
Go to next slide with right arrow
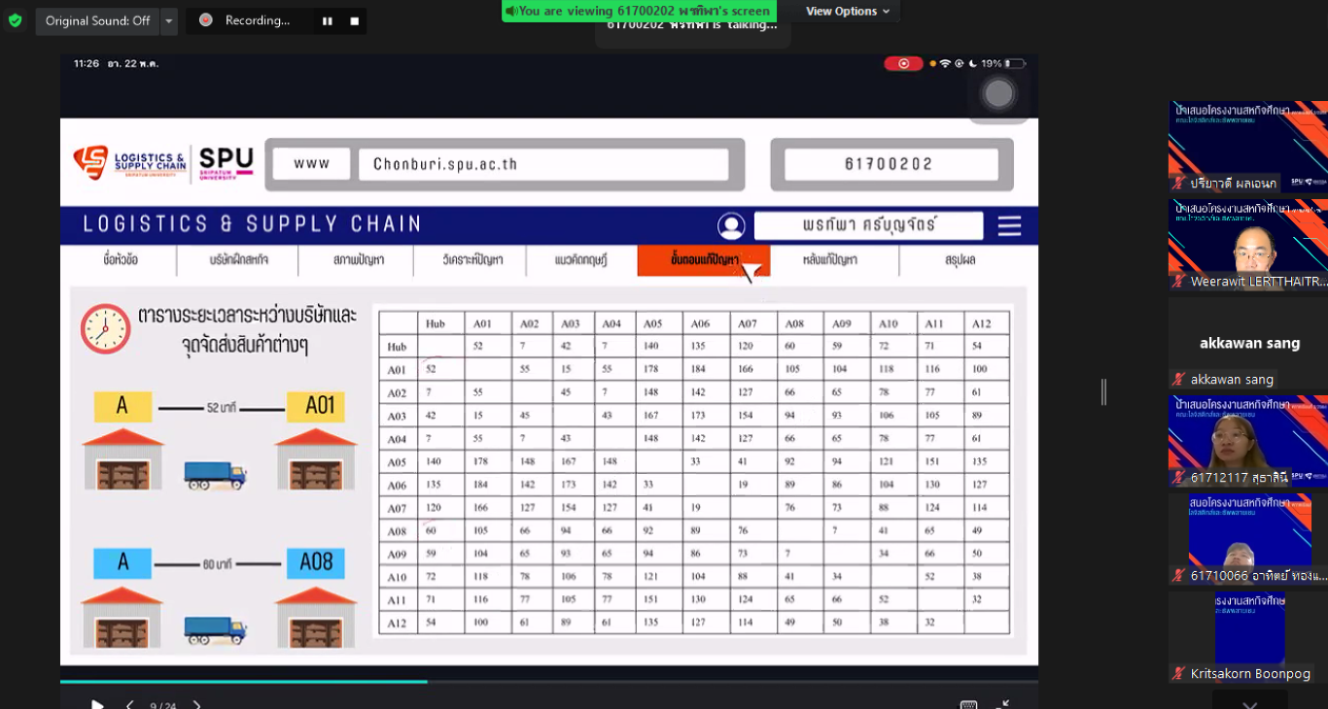[197, 705]
